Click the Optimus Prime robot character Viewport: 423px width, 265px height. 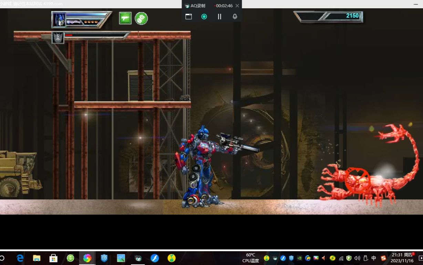(x=207, y=167)
